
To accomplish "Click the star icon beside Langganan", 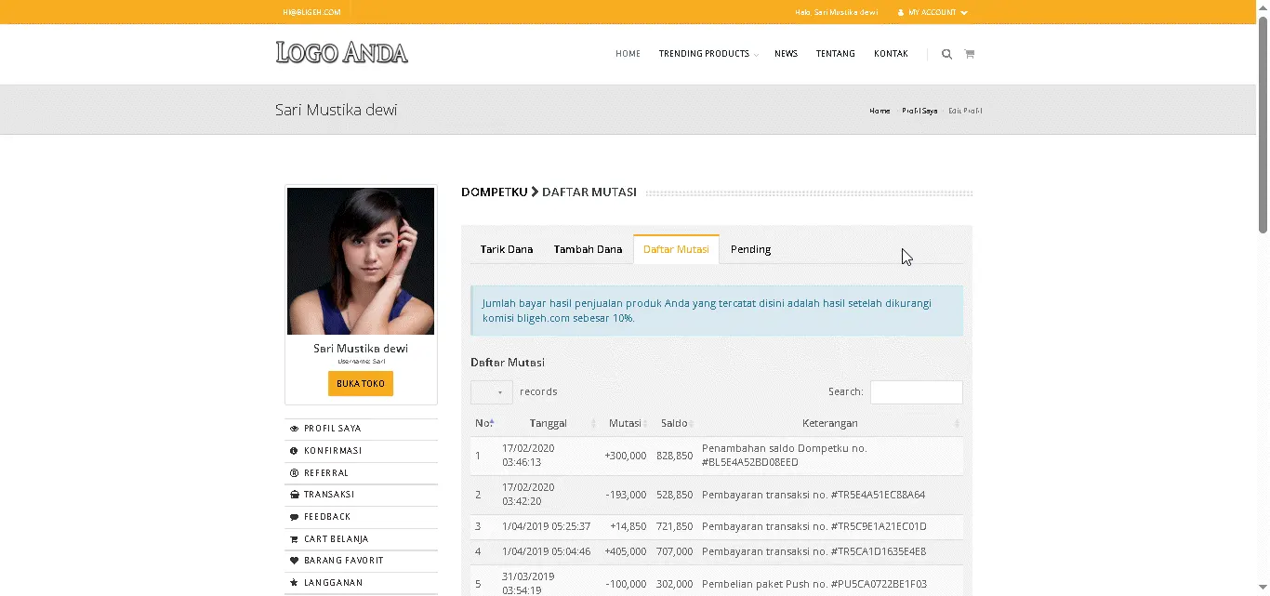I will [x=295, y=583].
